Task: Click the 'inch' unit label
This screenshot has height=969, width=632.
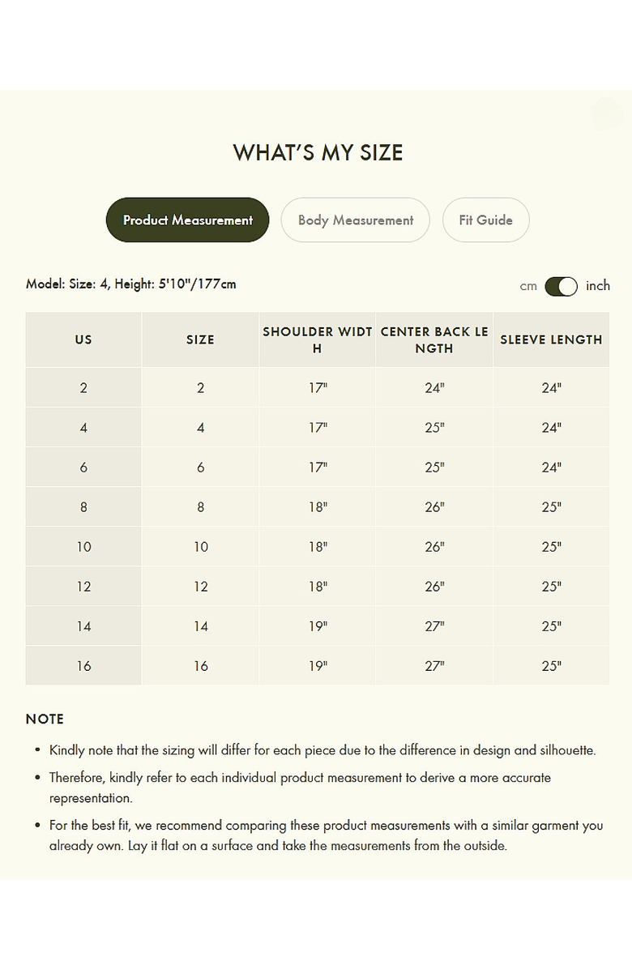Action: (x=598, y=286)
